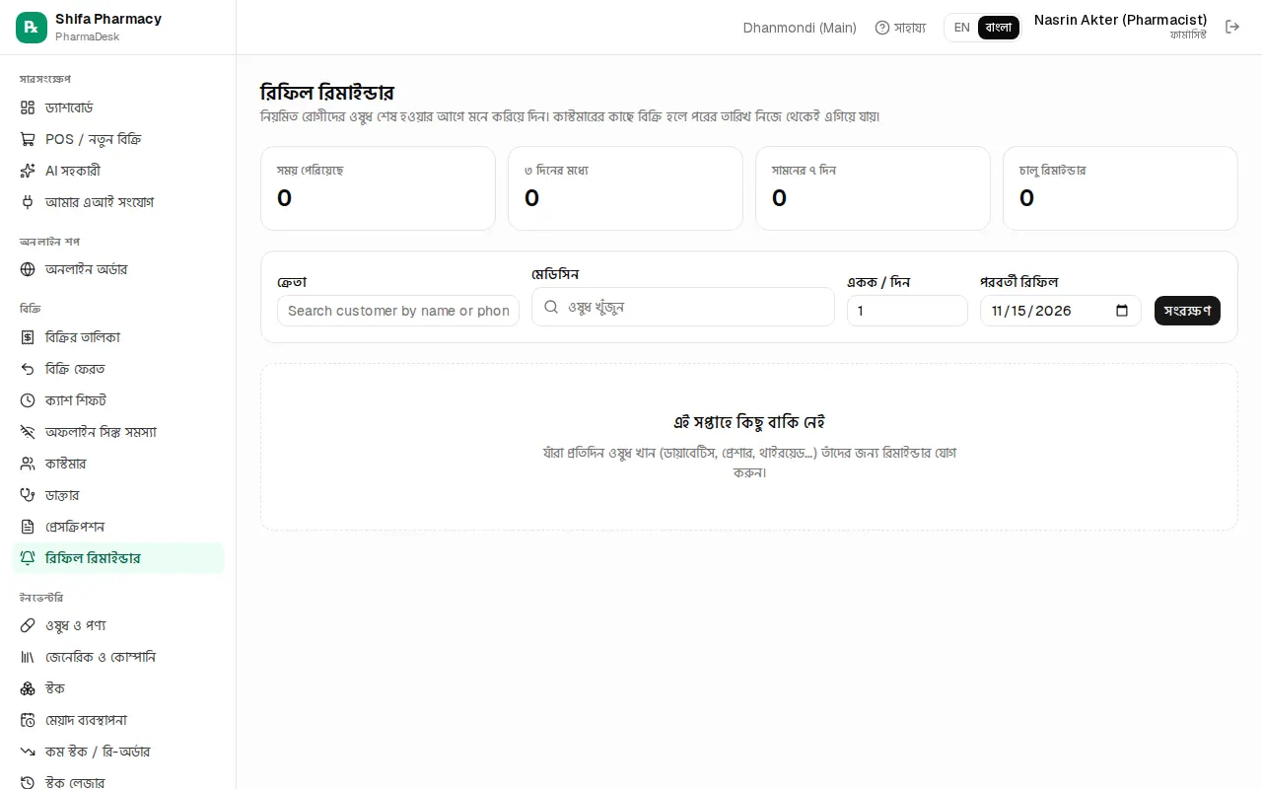Click the POS shopping cart icon
The height and width of the screenshot is (789, 1262).
28,139
